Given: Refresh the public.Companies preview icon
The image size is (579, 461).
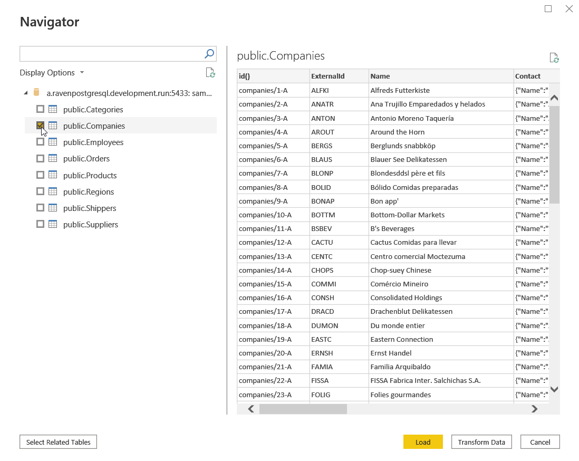Looking at the screenshot, I should pos(554,57).
